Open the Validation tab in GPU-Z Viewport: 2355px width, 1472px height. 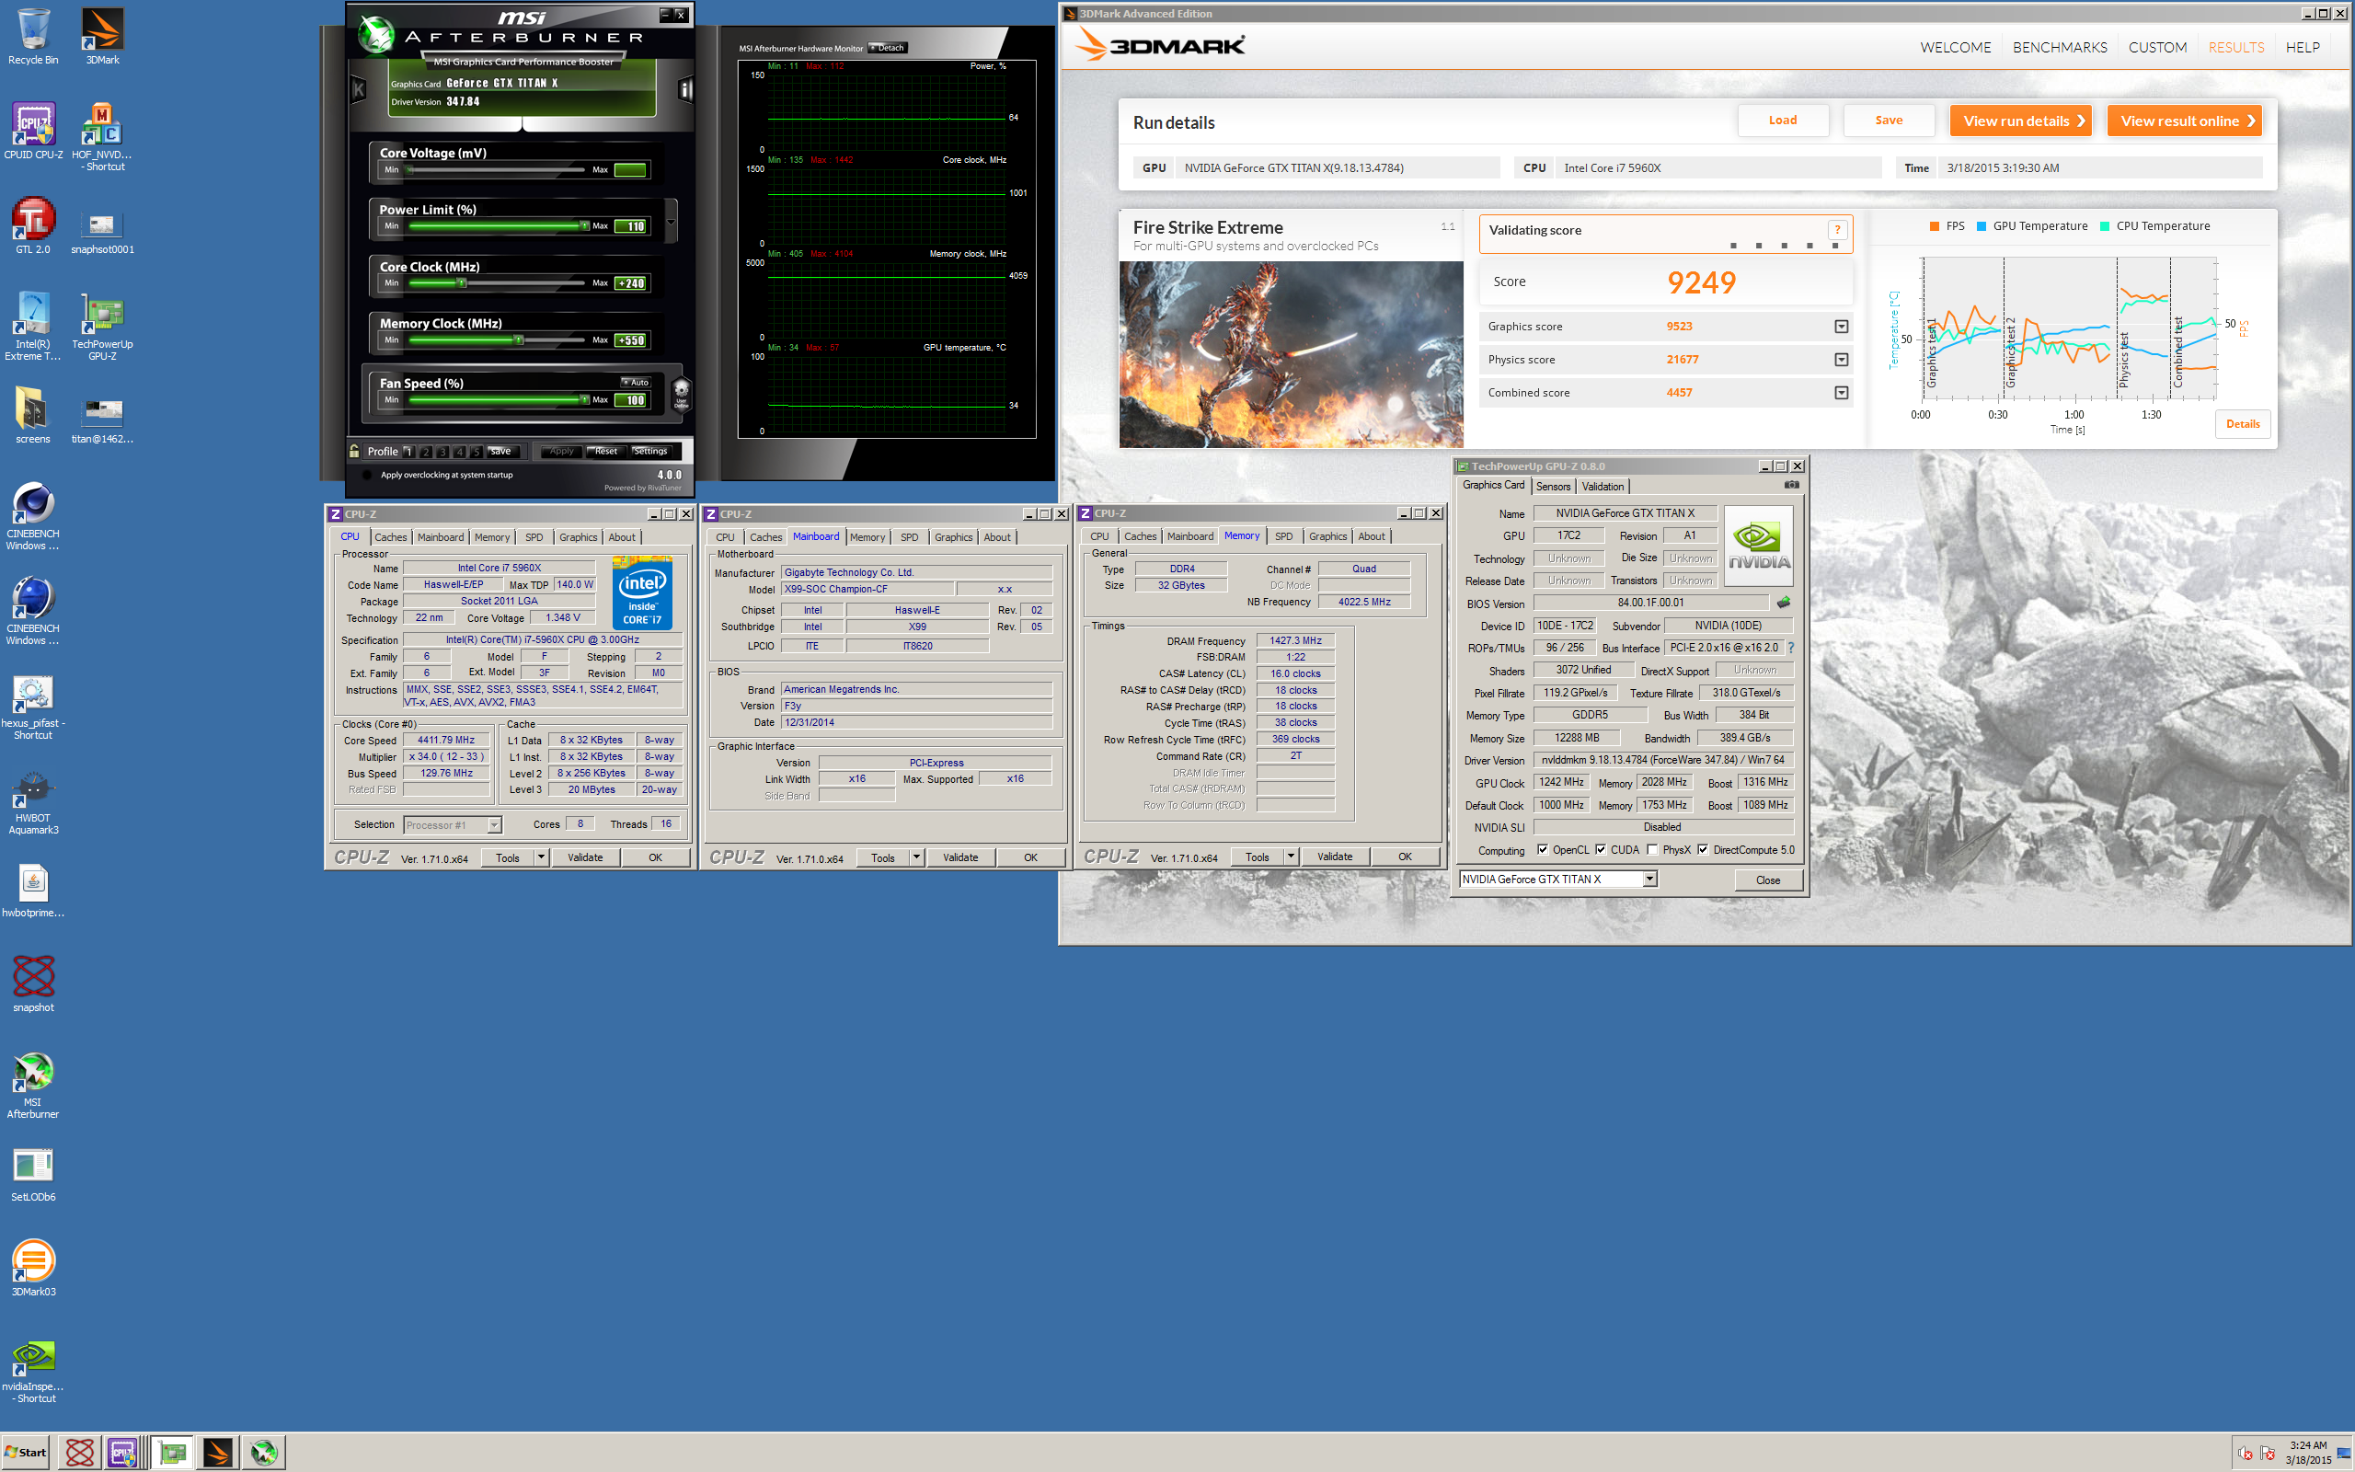[1602, 486]
